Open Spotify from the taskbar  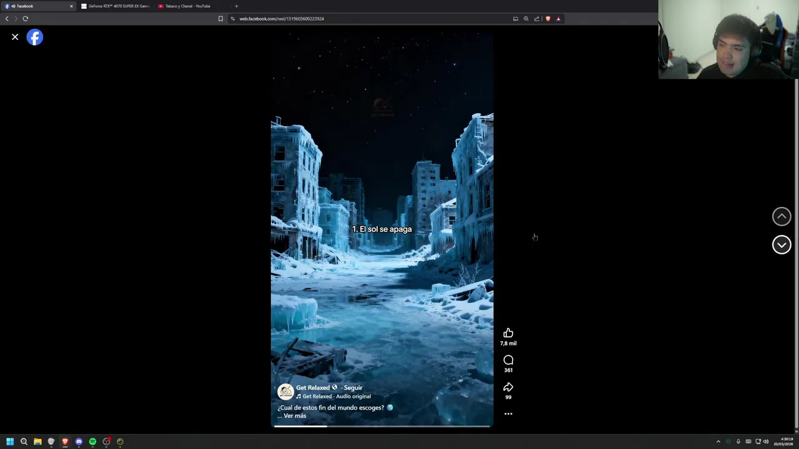point(92,442)
